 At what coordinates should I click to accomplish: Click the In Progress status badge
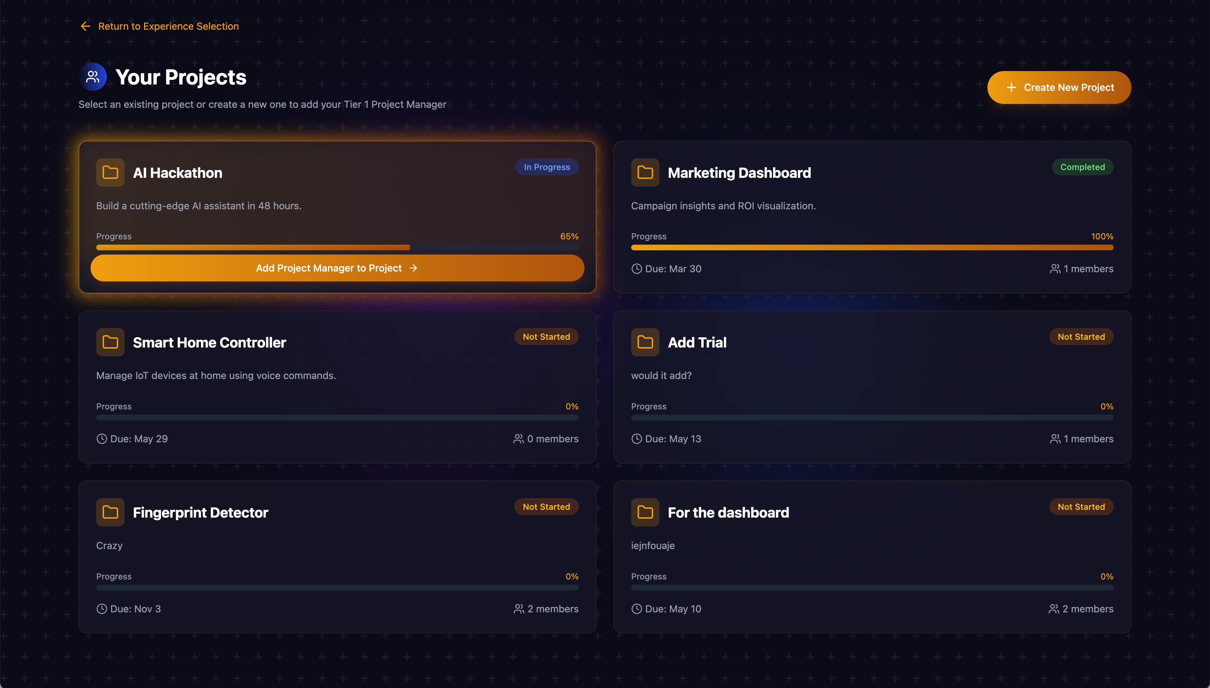coord(547,167)
